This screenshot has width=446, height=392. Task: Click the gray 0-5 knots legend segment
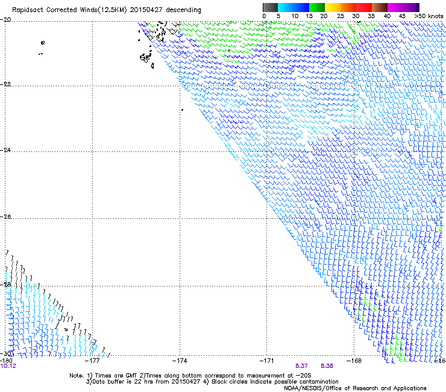[270, 7]
